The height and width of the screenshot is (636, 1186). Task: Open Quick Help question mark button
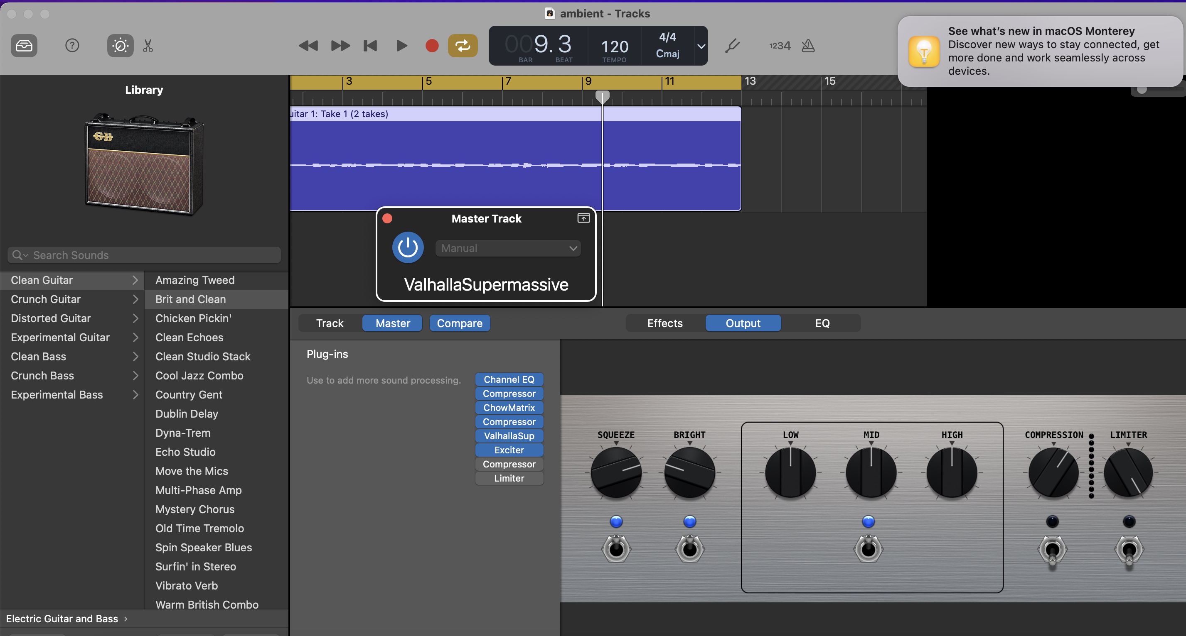point(72,46)
